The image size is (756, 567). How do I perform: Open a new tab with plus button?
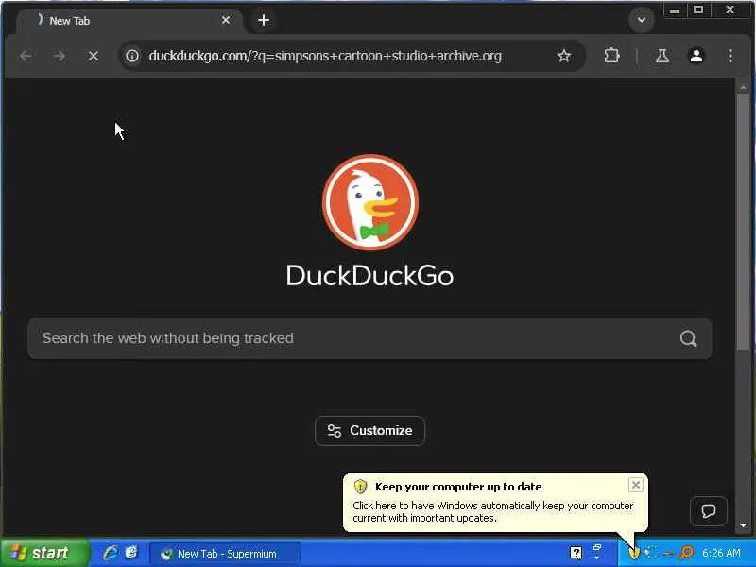264,20
